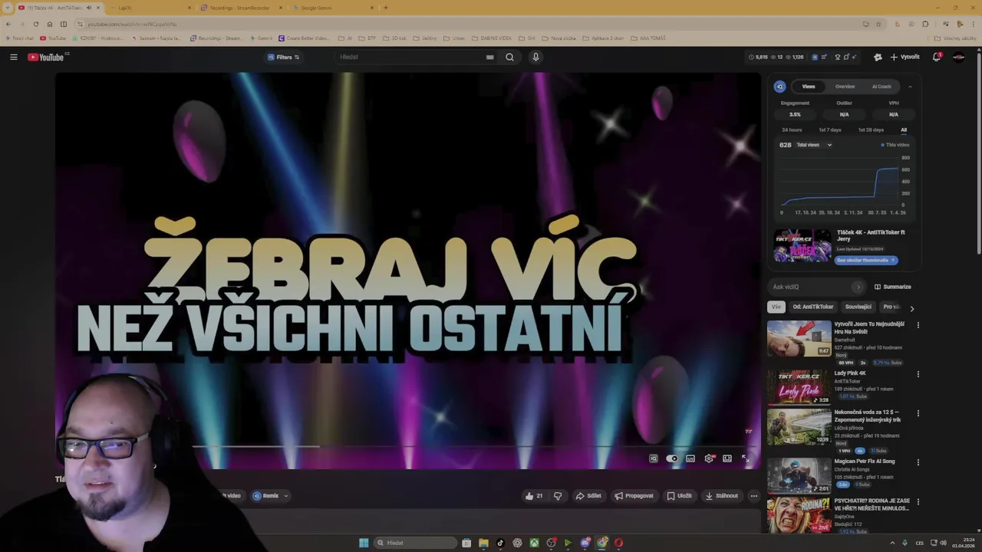Select the Související chip
The height and width of the screenshot is (552, 982).
point(858,307)
